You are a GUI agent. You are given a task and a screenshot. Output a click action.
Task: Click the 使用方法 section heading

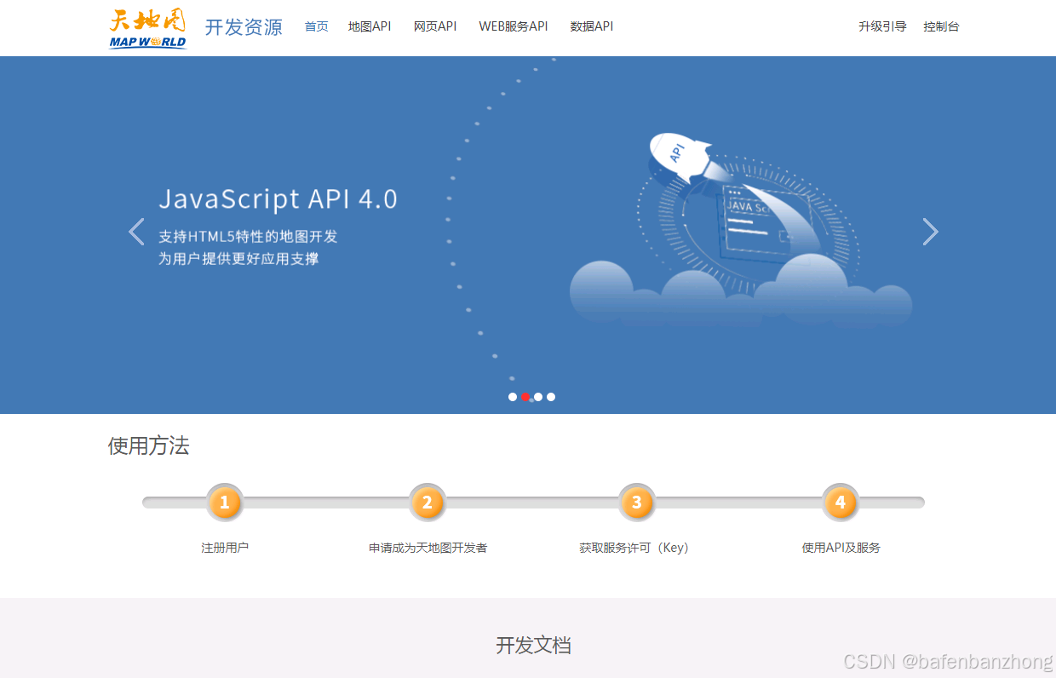click(148, 445)
